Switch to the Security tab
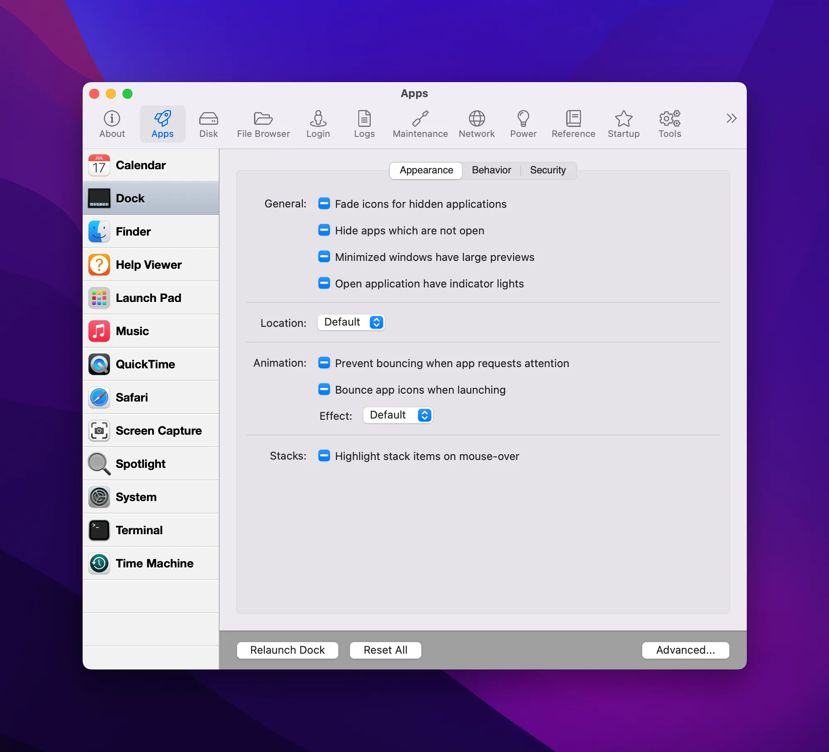Screen dimensions: 829x752 [x=548, y=170]
